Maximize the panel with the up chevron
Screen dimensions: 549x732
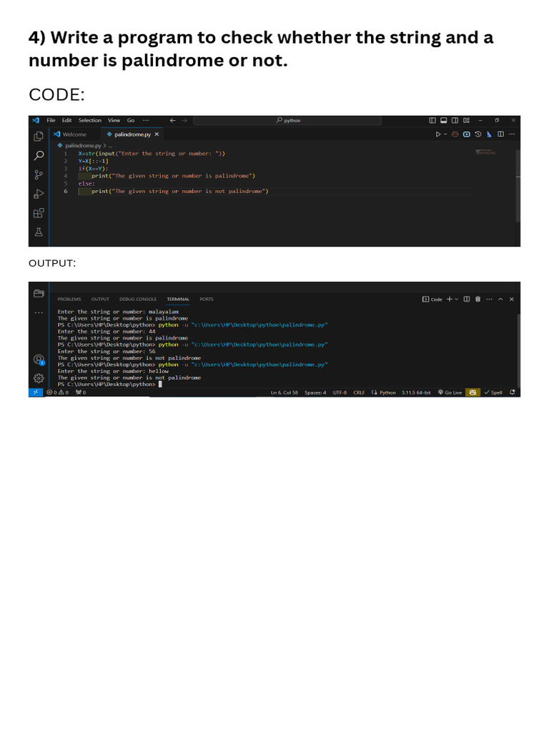[500, 300]
